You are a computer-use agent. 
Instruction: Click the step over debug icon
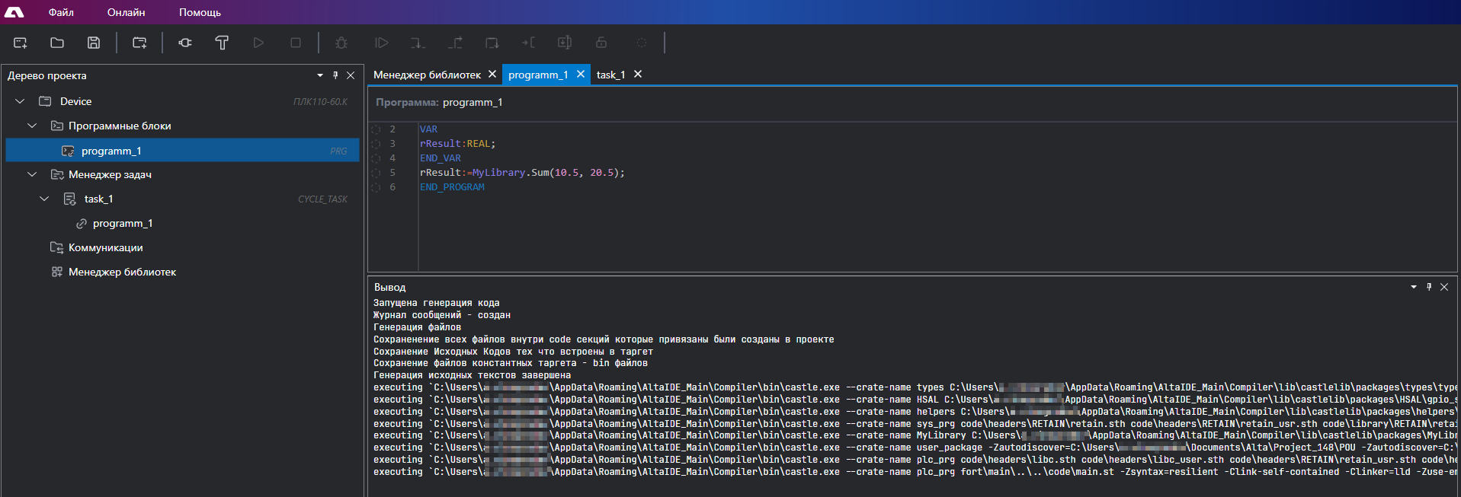(492, 43)
